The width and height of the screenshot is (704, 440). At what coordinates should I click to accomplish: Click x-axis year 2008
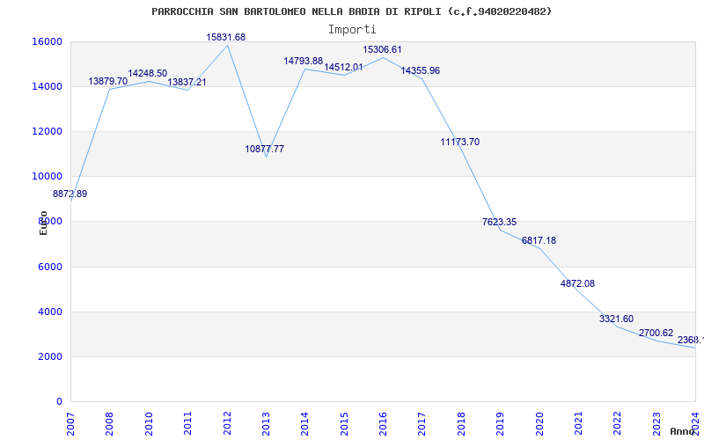(109, 423)
